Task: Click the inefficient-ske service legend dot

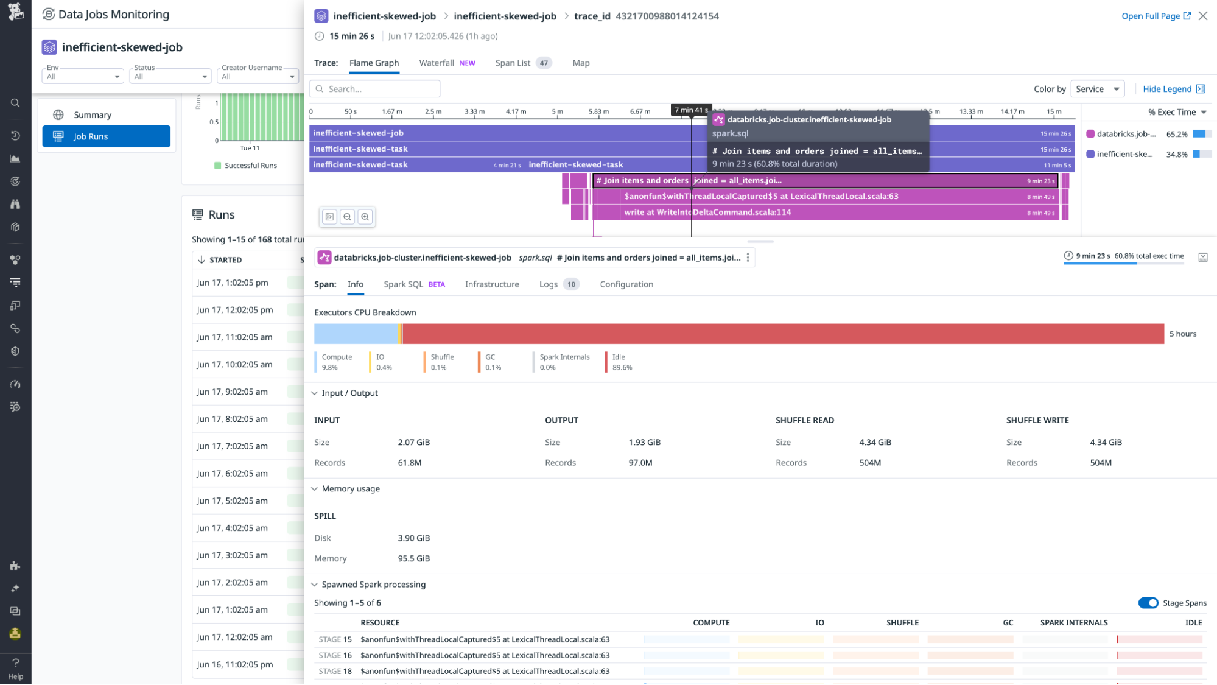Action: [1089, 154]
